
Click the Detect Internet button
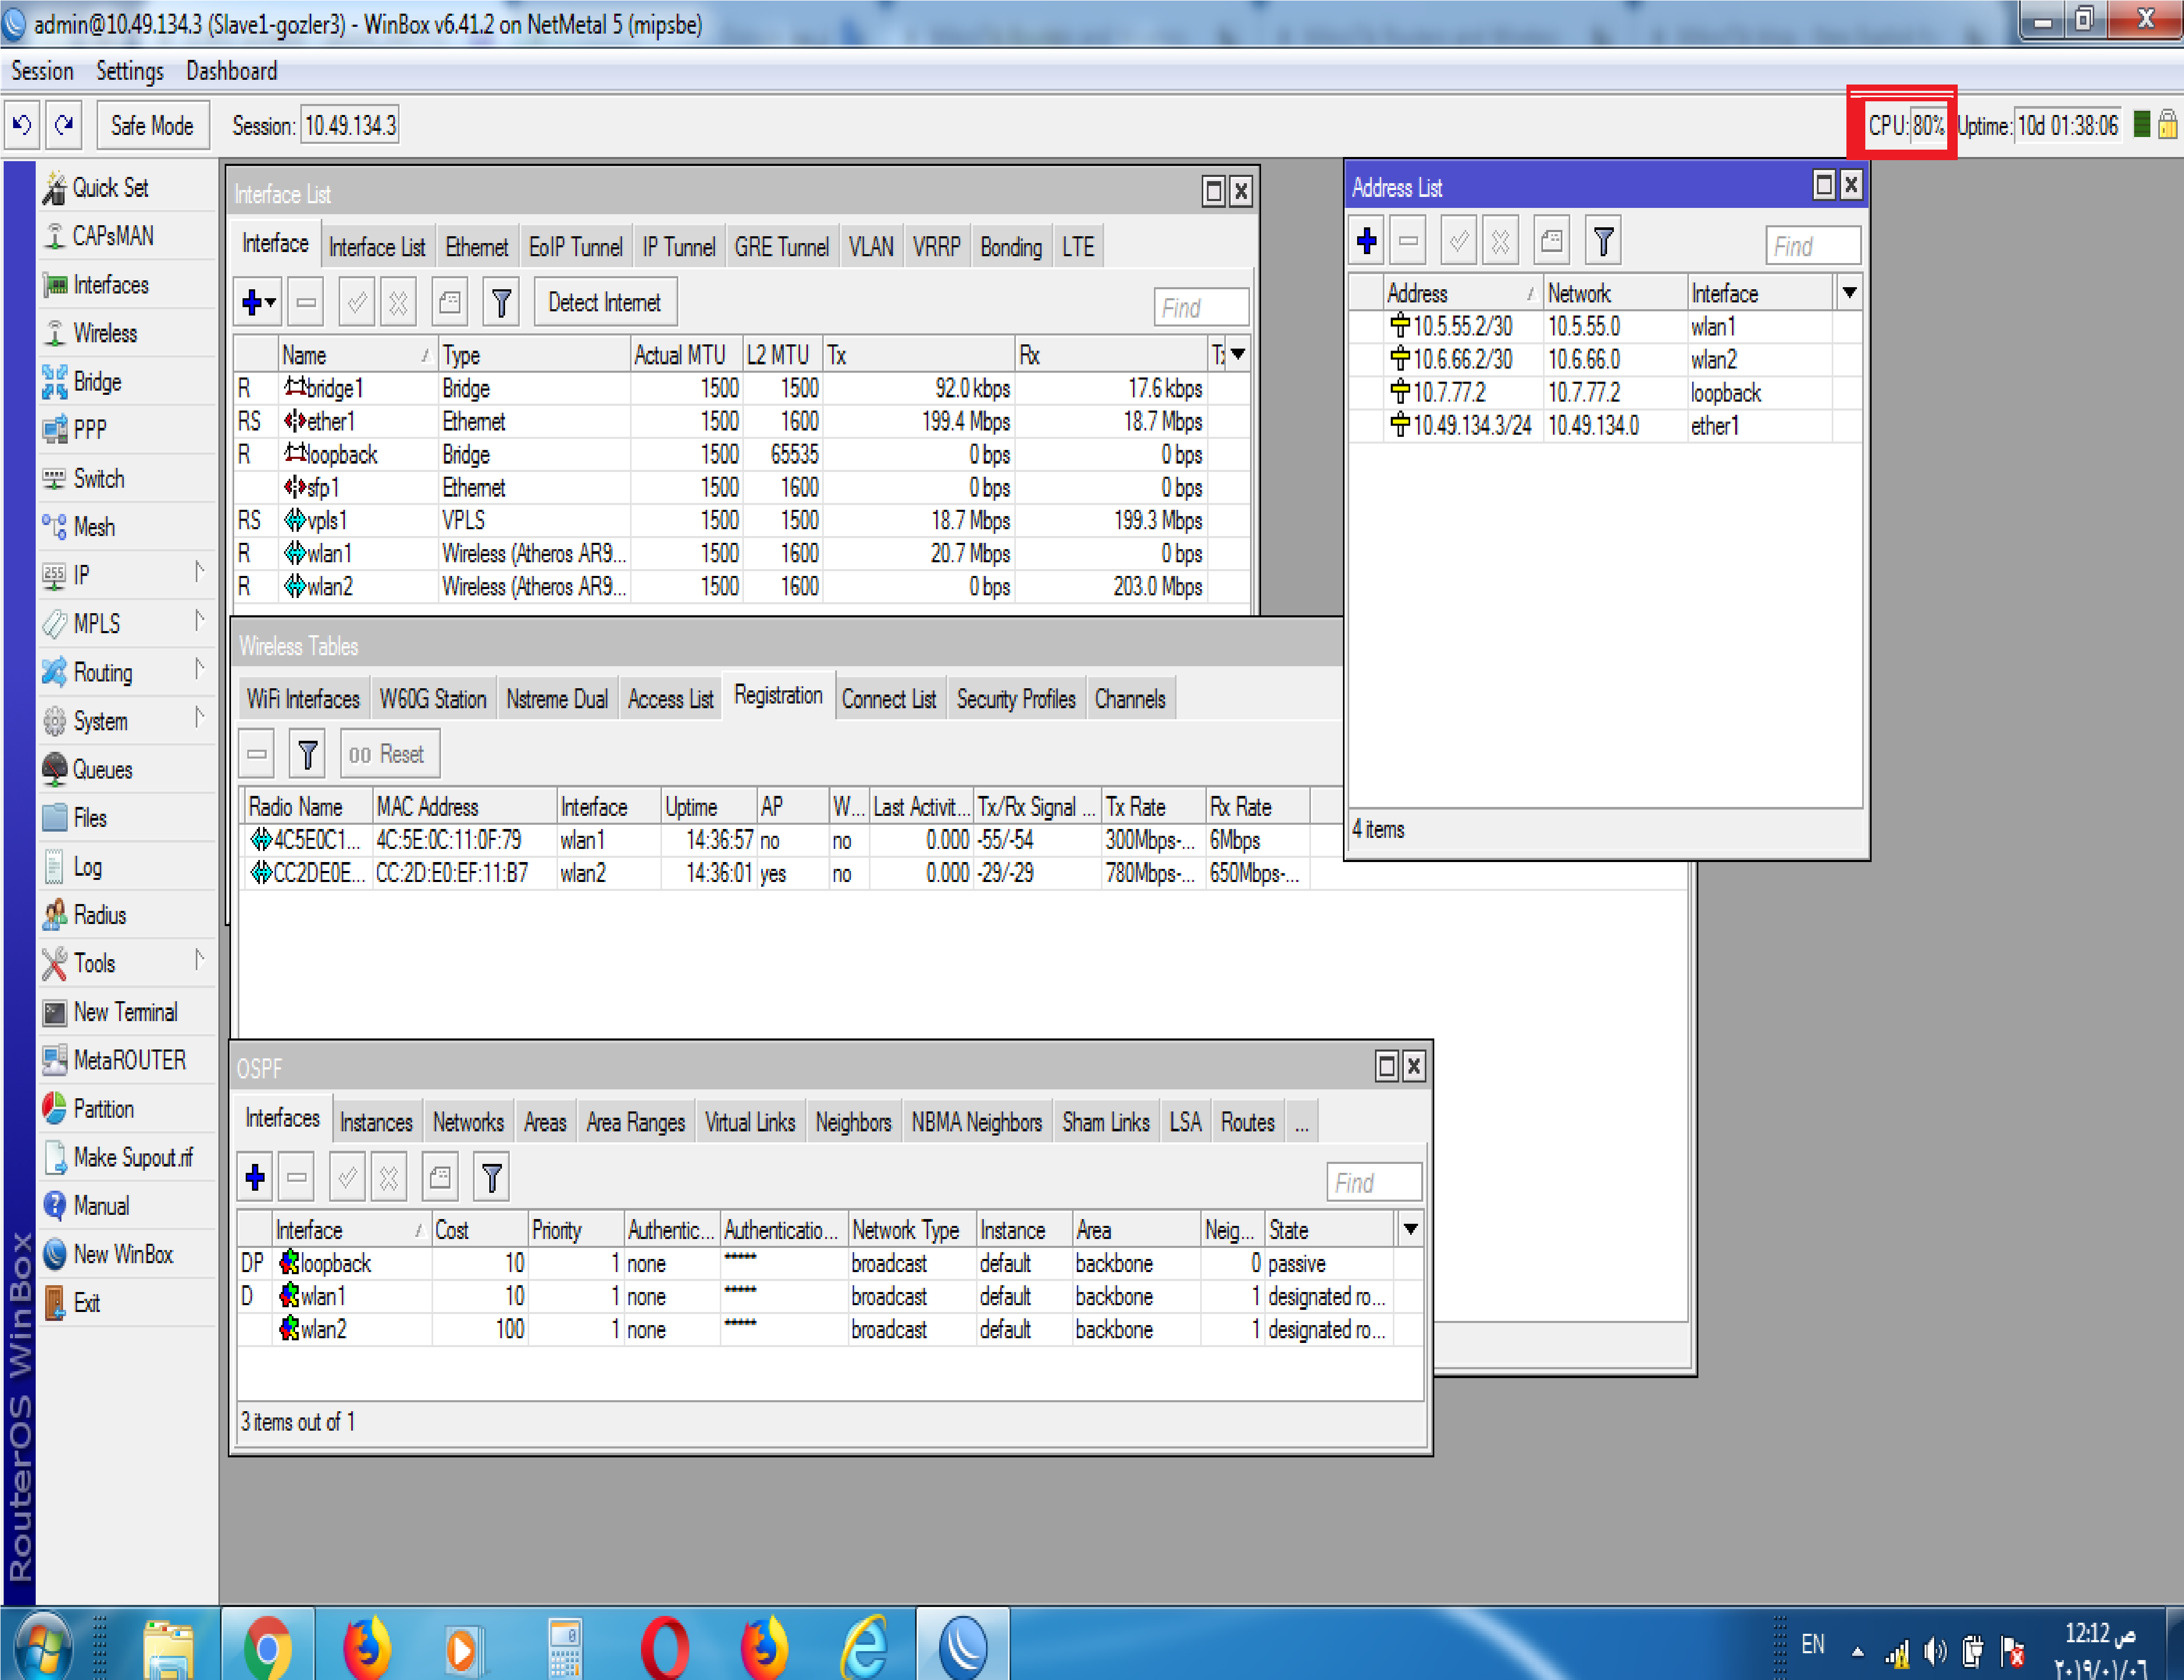pyautogui.click(x=604, y=301)
